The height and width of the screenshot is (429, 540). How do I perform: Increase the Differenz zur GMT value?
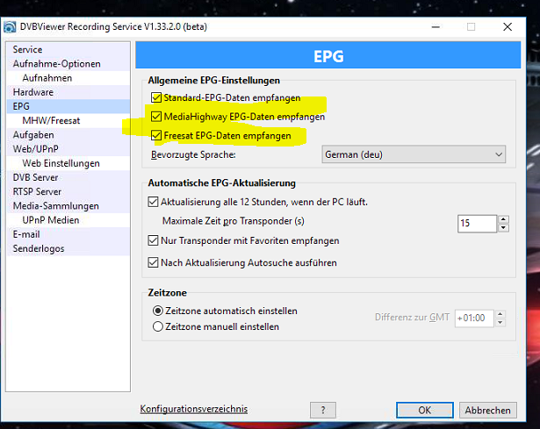pyautogui.click(x=500, y=314)
